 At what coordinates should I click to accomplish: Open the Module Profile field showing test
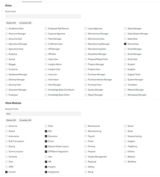tap(43, 114)
